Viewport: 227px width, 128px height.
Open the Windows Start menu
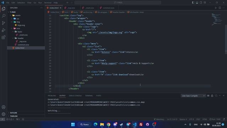coord(73,124)
